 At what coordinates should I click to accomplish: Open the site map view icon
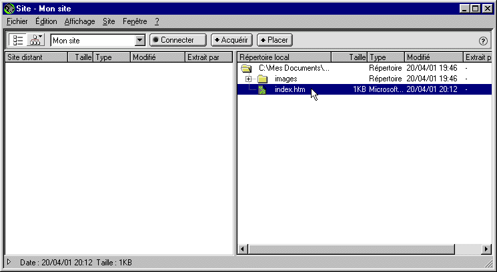pos(35,40)
